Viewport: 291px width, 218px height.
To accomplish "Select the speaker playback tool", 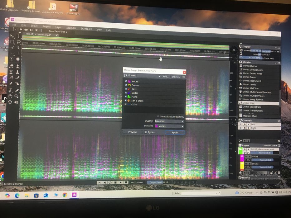I will tap(16, 102).
